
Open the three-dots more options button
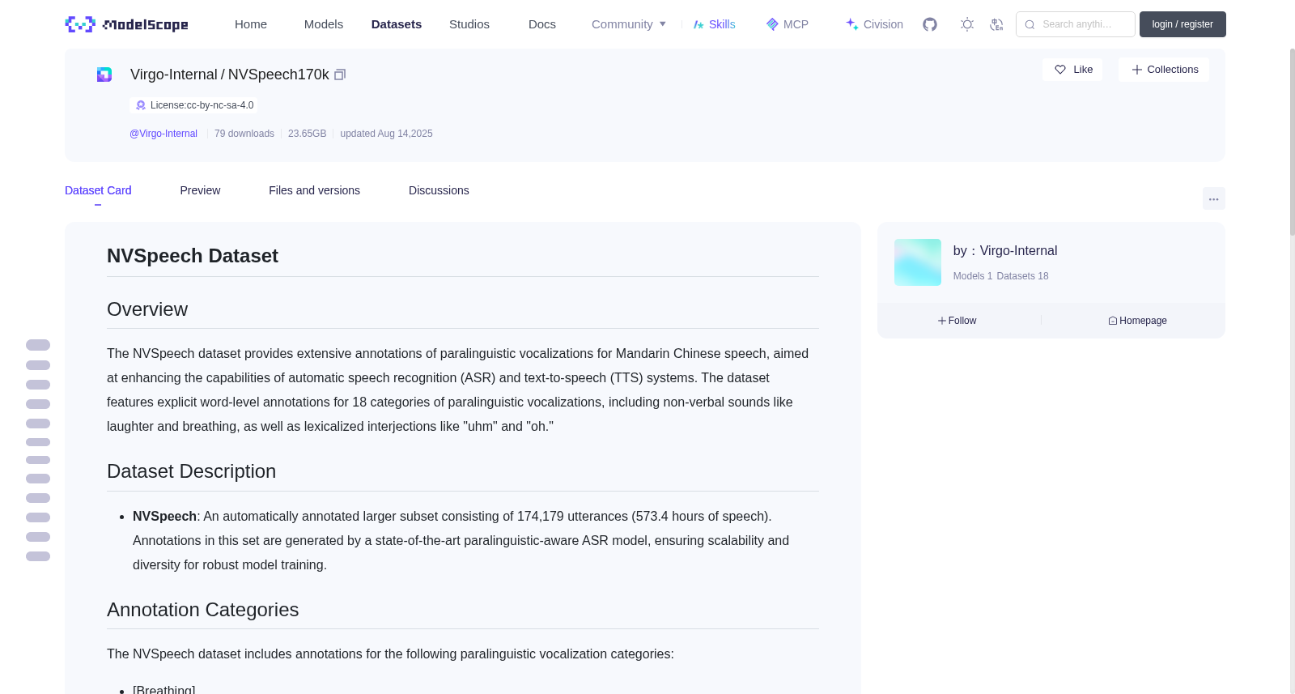click(1213, 198)
